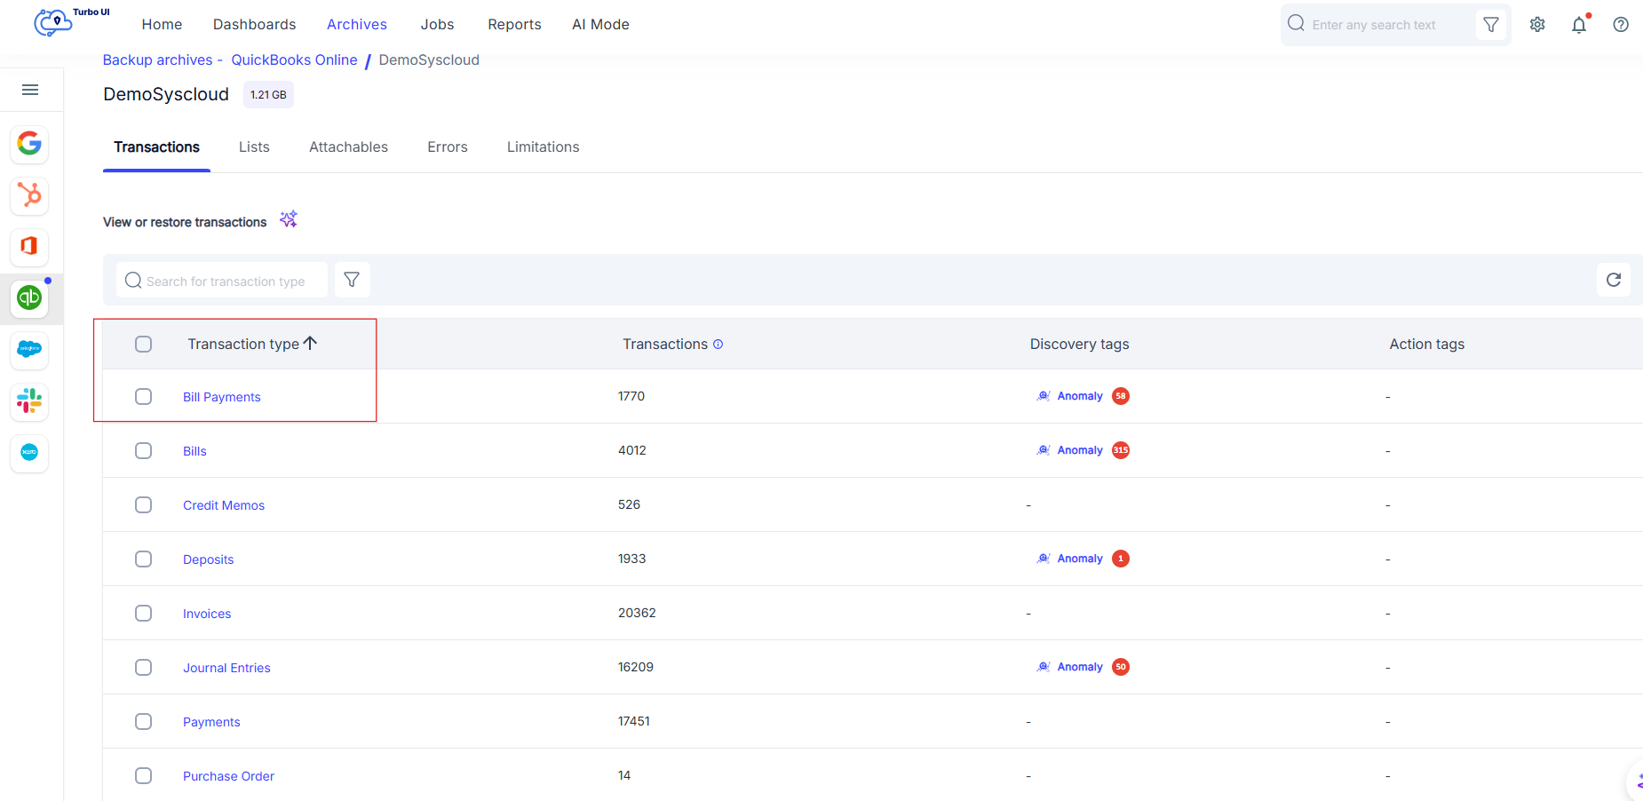Screen dimensions: 1643x801
Task: Open Purchase Order transaction link
Action: pos(228,776)
